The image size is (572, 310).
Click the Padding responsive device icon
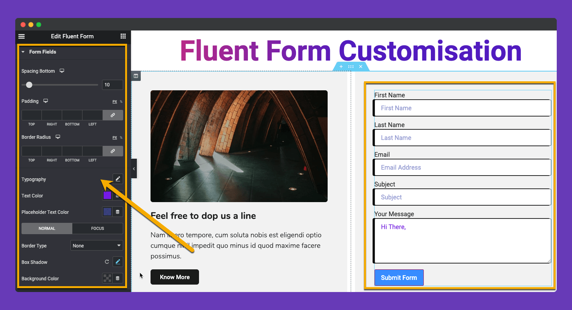point(45,101)
